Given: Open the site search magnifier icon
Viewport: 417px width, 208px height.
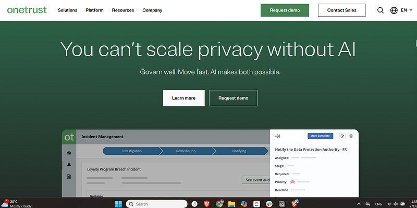Looking at the screenshot, I should (381, 10).
